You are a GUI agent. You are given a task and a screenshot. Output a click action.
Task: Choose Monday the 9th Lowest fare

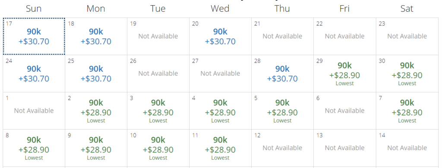(96, 148)
